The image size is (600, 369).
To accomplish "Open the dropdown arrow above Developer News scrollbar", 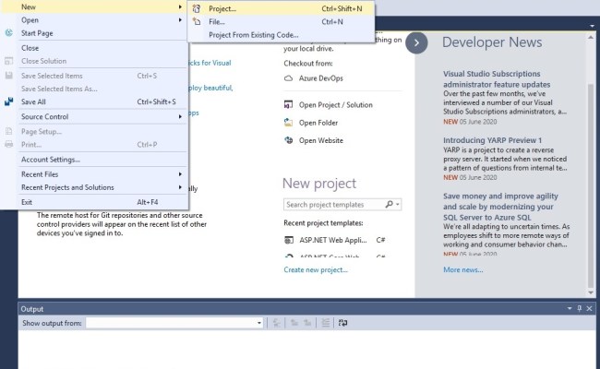I will [592, 26].
